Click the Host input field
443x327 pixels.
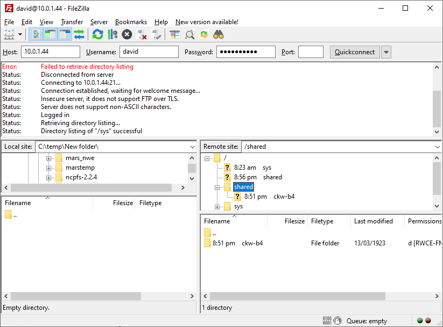tap(51, 52)
